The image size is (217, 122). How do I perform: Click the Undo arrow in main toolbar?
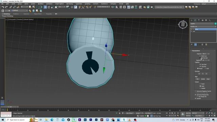pyautogui.click(x=3, y=7)
